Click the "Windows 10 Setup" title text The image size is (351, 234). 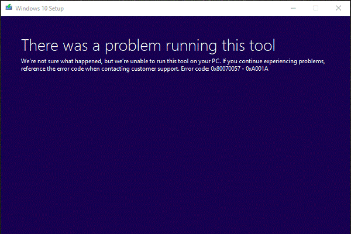[x=39, y=8]
